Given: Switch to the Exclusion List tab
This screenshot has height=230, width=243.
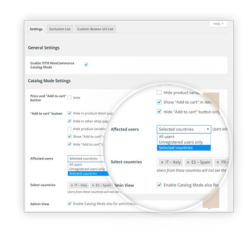Looking at the screenshot, I should pos(60,29).
